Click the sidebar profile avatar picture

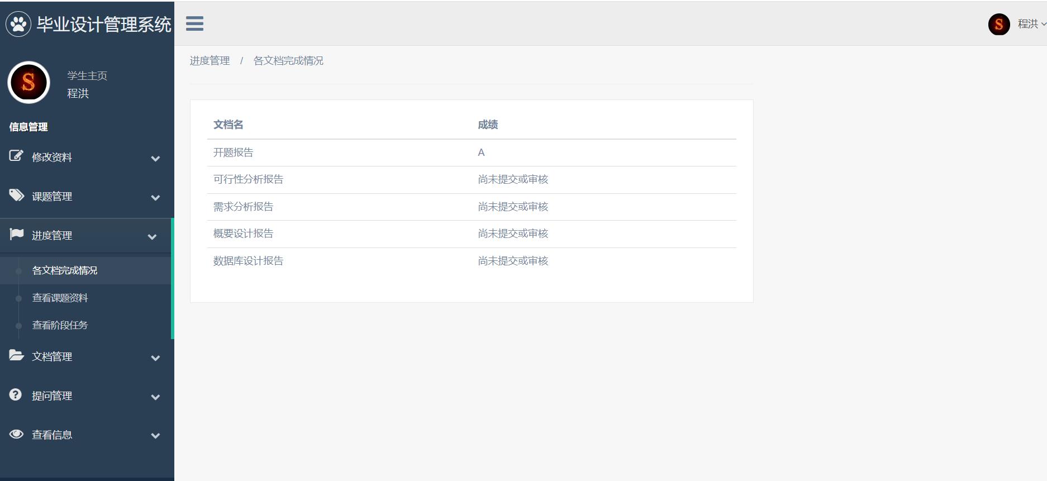coord(28,83)
